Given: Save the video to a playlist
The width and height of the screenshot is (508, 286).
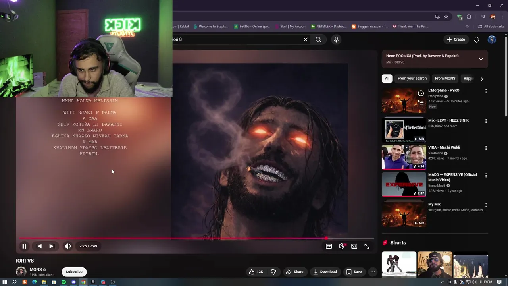Looking at the screenshot, I should click(354, 272).
